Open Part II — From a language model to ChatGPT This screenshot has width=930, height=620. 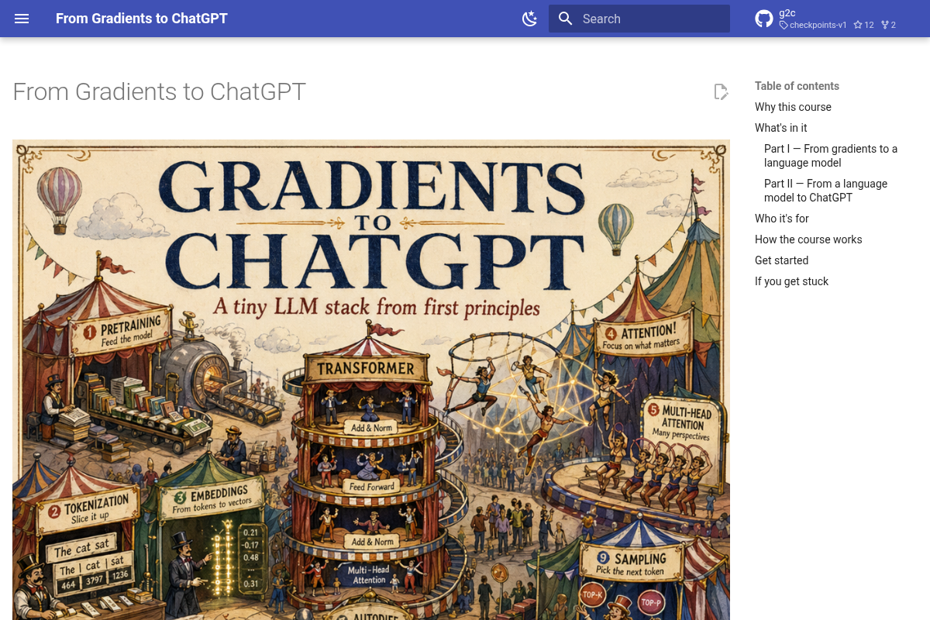coord(825,191)
